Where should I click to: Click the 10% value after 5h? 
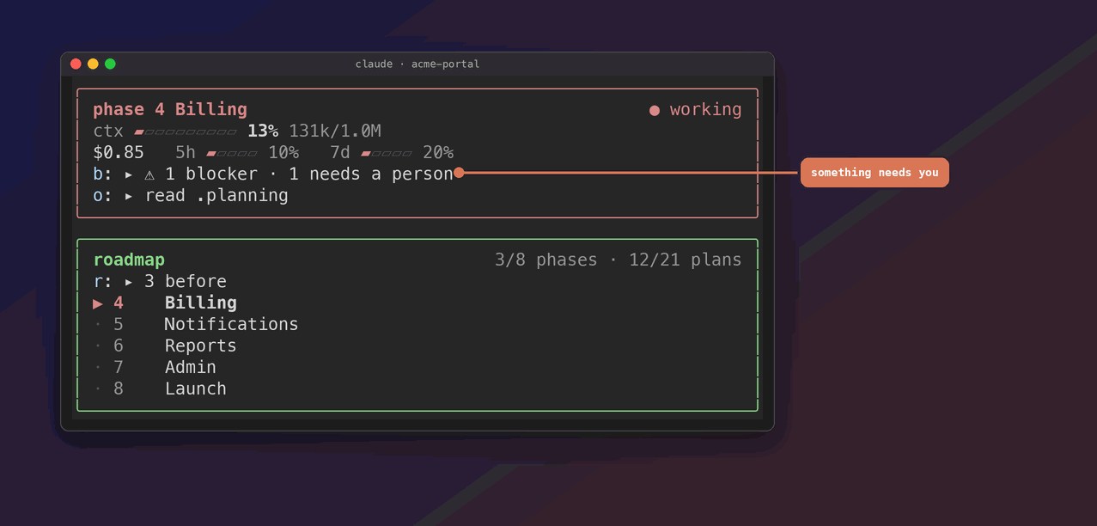pos(283,152)
